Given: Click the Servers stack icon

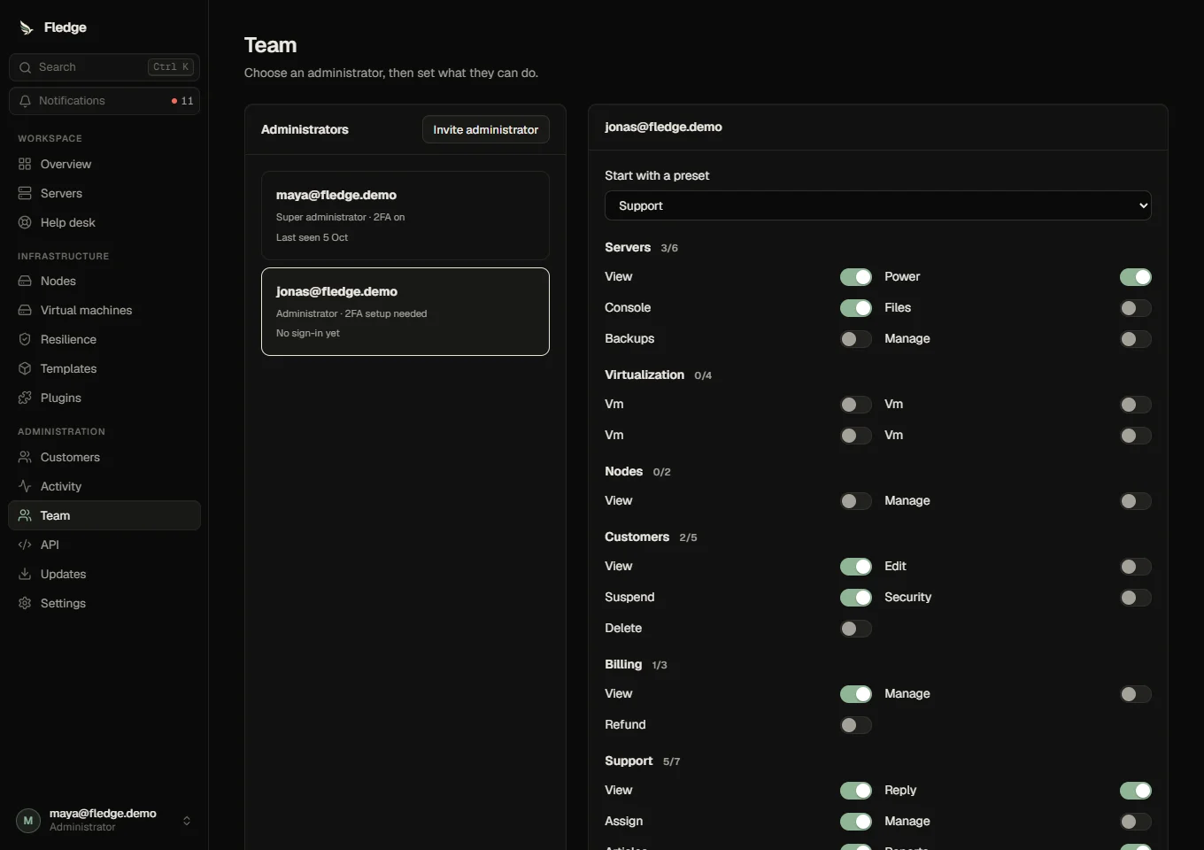Looking at the screenshot, I should click(x=25, y=193).
